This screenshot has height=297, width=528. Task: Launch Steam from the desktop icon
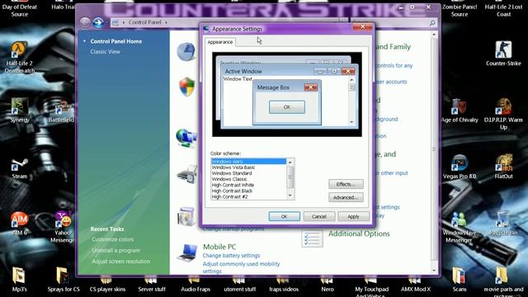[x=20, y=165]
